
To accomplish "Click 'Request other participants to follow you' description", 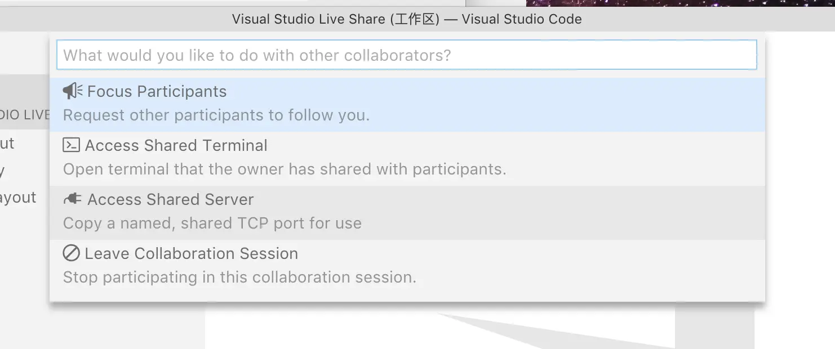I will tap(216, 115).
